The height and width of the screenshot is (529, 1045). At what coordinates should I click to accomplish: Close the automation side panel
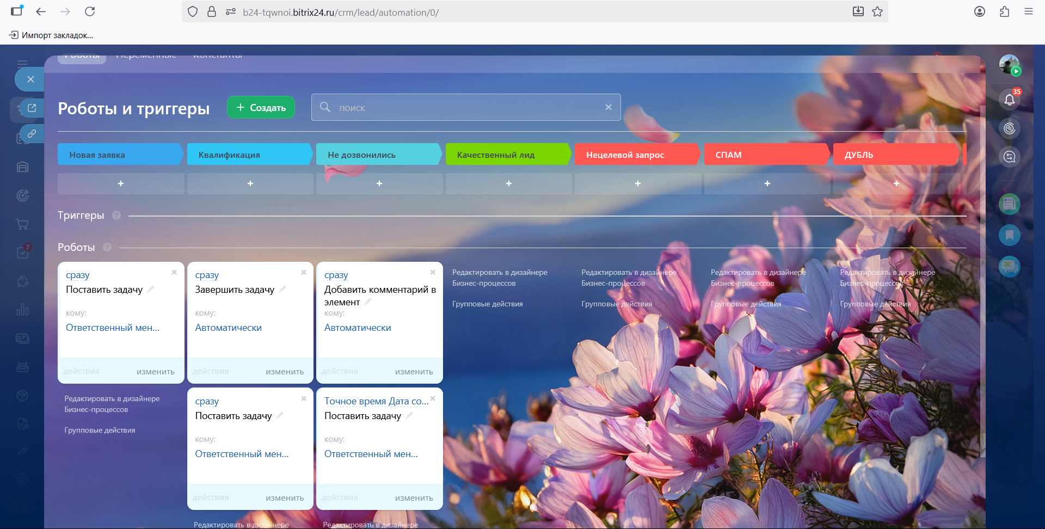tap(30, 79)
